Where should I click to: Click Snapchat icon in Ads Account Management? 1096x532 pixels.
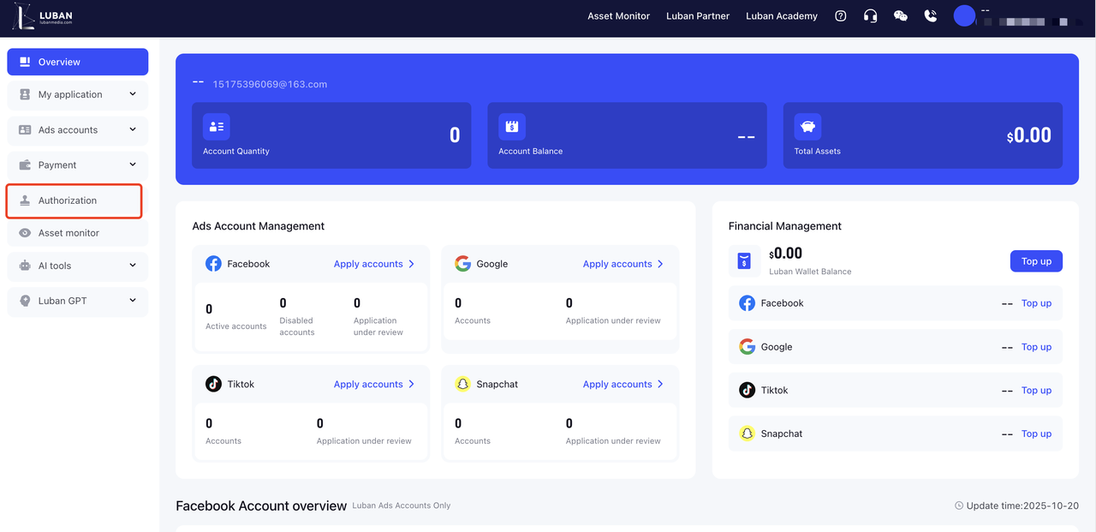pos(463,384)
